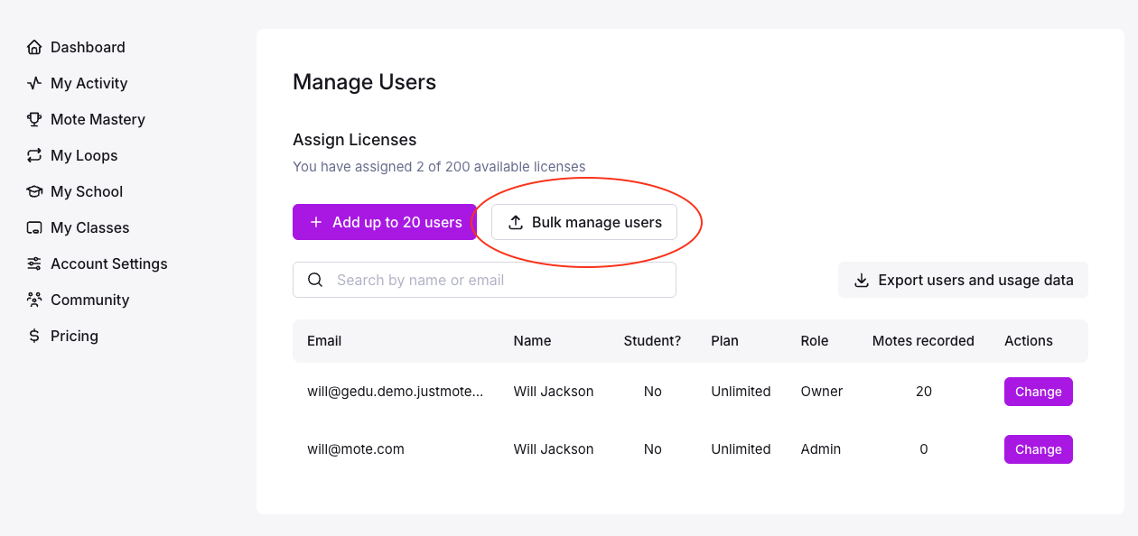Click the Student? column header

click(x=652, y=341)
